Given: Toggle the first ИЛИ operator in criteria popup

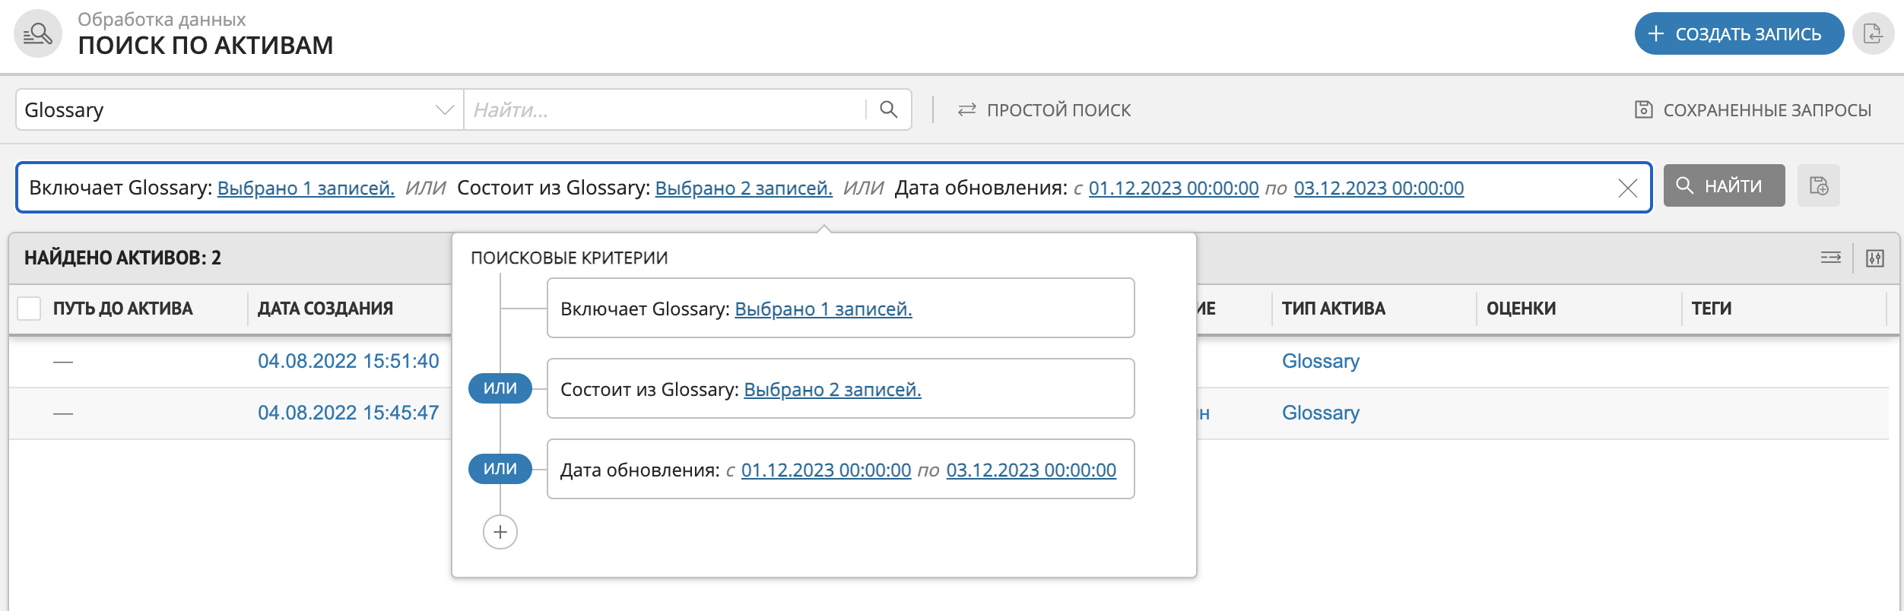Looking at the screenshot, I should pyautogui.click(x=500, y=388).
